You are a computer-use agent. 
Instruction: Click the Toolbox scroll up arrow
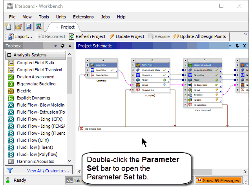coord(69,54)
